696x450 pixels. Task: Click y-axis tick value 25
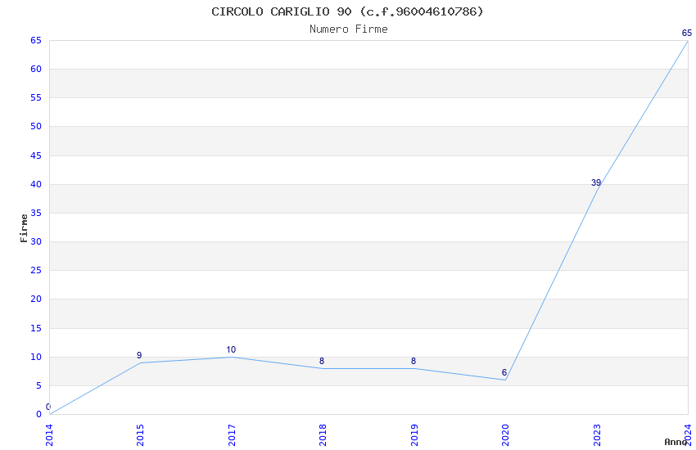[36, 270]
